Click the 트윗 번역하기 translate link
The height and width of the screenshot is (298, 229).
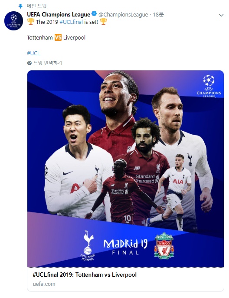[x=48, y=63]
